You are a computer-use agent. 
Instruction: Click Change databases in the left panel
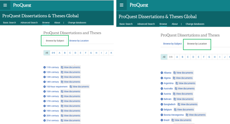click(x=77, y=23)
